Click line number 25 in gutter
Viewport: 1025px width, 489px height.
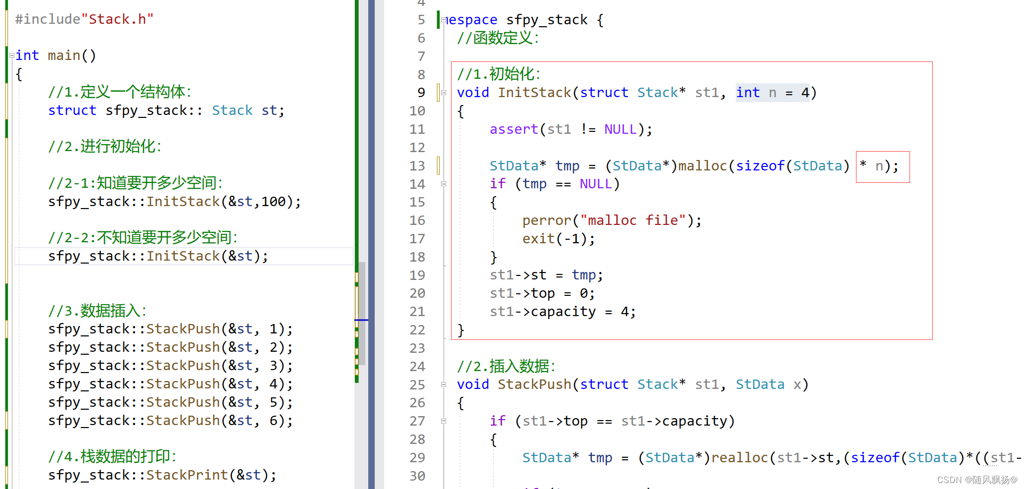pos(417,384)
